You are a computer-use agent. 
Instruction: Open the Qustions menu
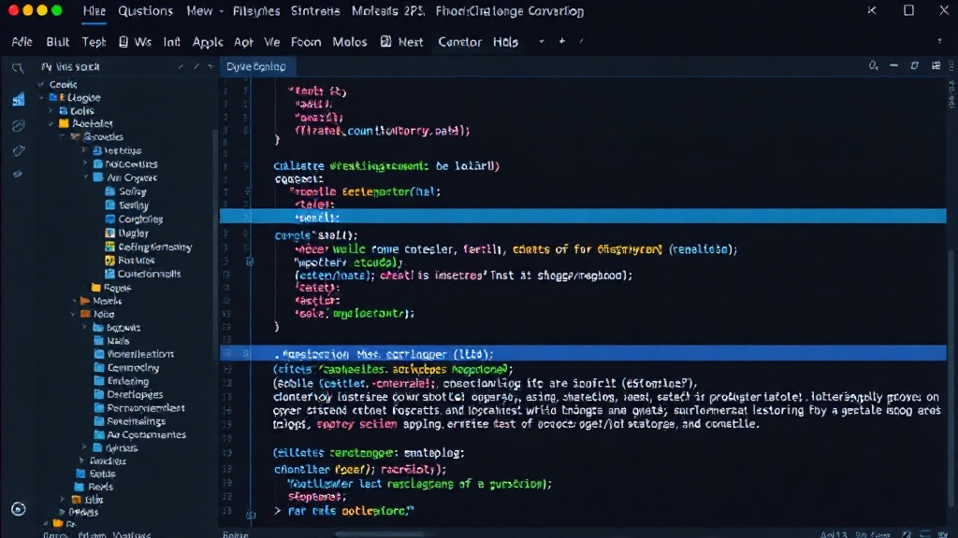click(x=145, y=11)
